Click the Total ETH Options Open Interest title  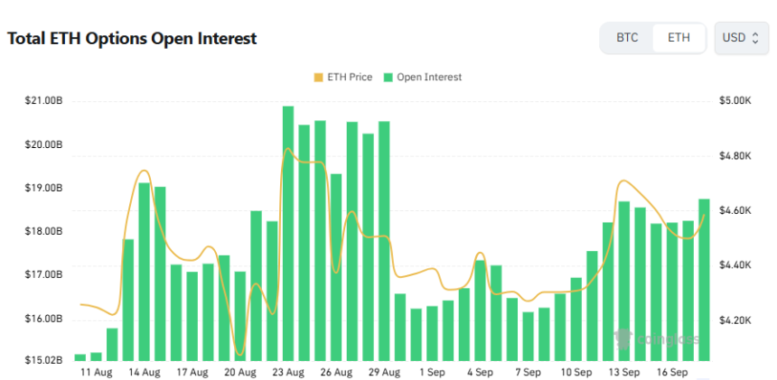click(x=132, y=38)
